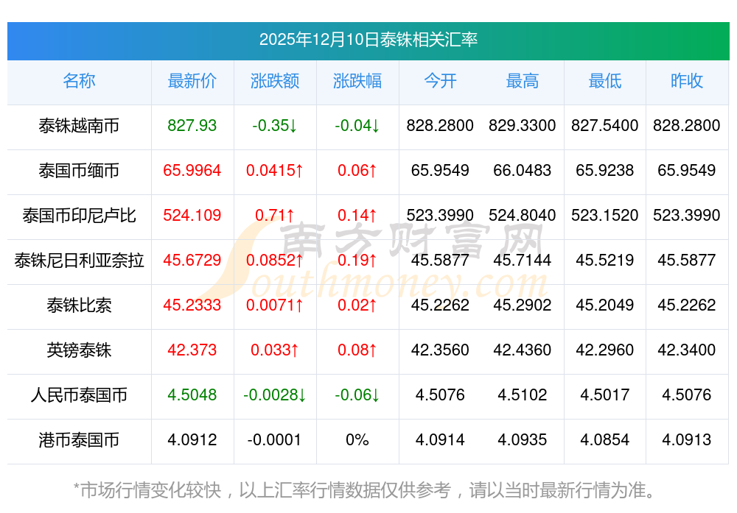Viewport: 737px width, 513px height.
Task: Click latest price 42.373
Action: click(x=192, y=350)
